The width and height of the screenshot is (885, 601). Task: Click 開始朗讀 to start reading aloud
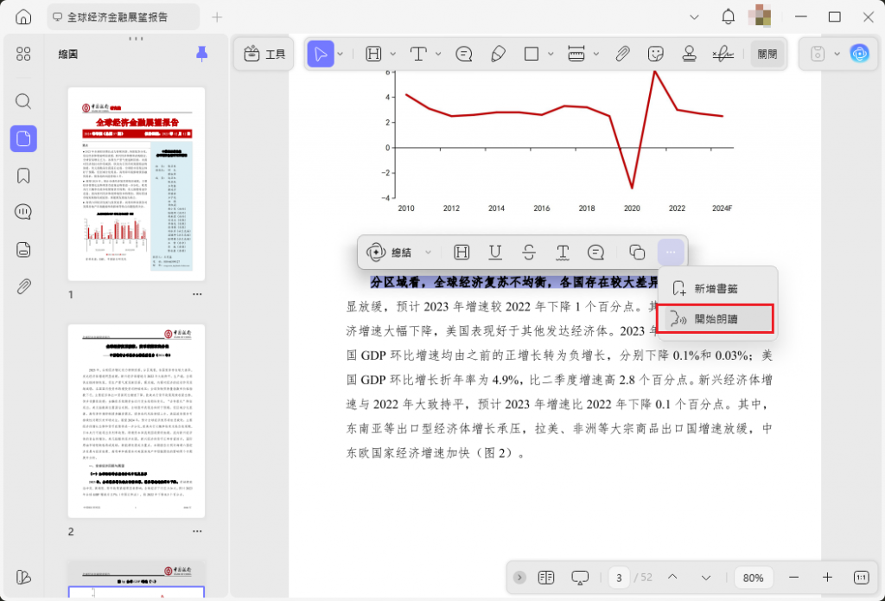(x=717, y=318)
